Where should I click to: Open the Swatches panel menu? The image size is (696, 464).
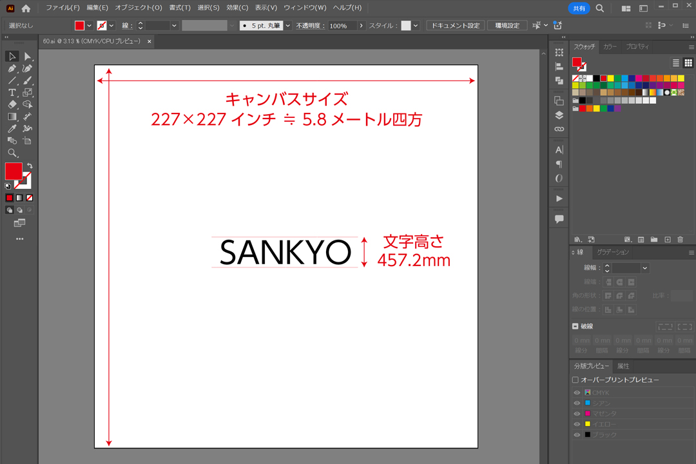click(691, 47)
